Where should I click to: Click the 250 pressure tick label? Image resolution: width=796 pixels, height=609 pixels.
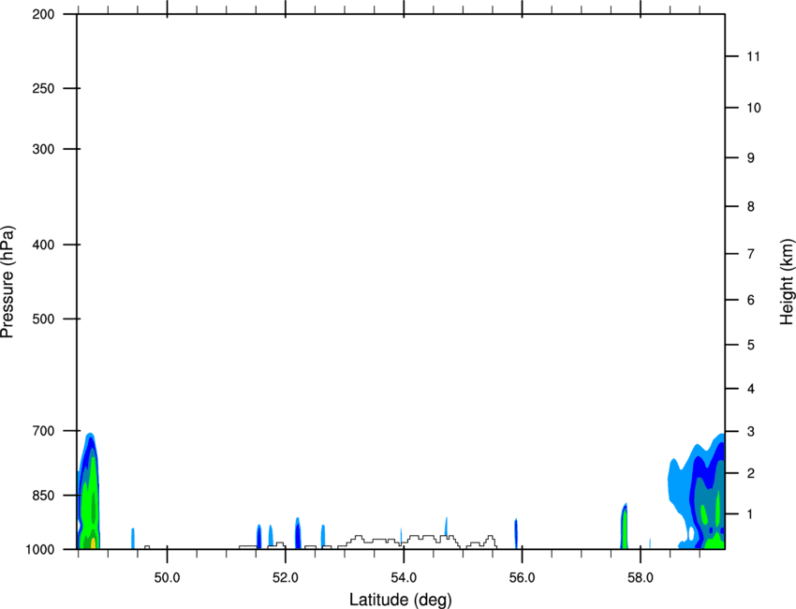tap(43, 88)
